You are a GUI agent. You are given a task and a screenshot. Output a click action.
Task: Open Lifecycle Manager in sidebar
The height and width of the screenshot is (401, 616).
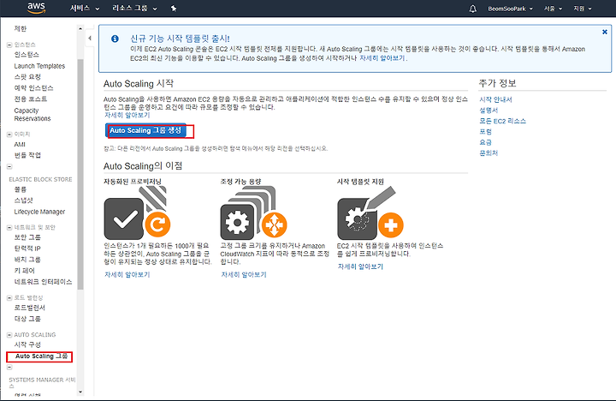tap(39, 212)
